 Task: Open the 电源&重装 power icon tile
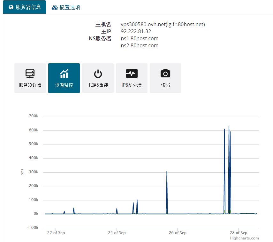click(x=98, y=78)
